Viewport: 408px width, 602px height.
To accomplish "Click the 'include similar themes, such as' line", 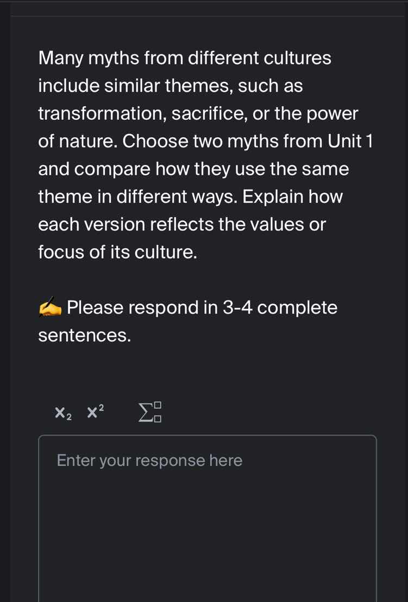I will point(171,85).
